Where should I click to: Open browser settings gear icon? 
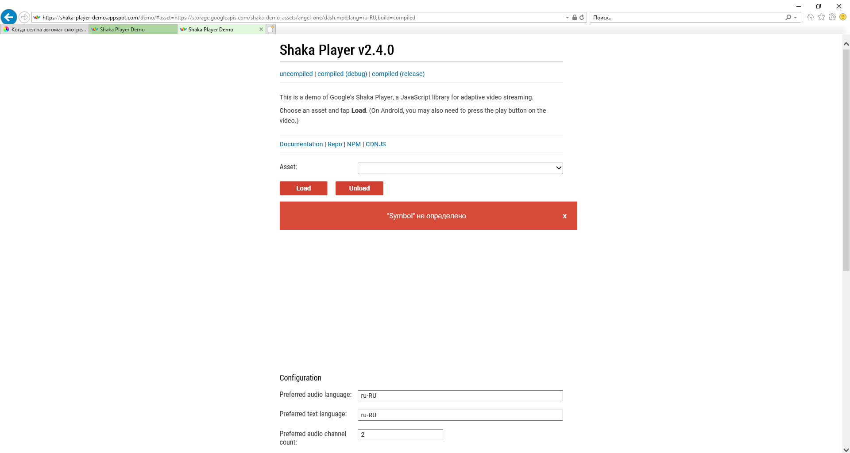click(832, 17)
